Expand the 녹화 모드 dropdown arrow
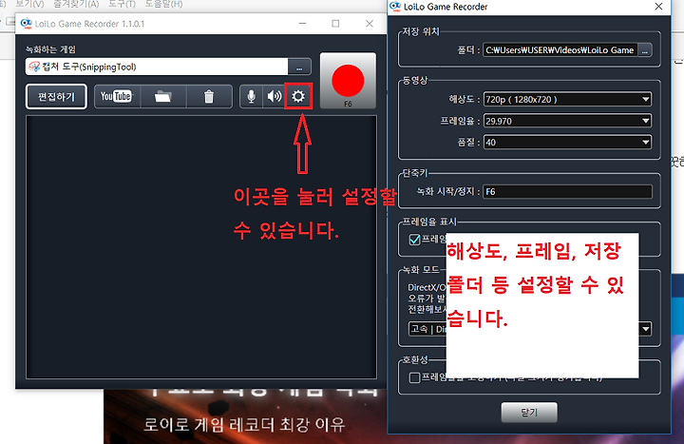684x444 pixels. click(x=646, y=329)
